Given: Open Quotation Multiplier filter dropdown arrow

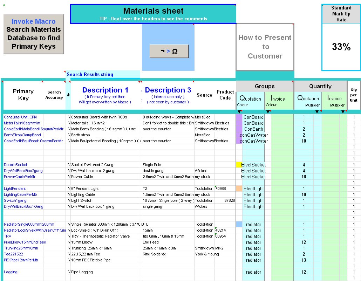Looking at the screenshot, I should pyautogui.click(x=317, y=112).
